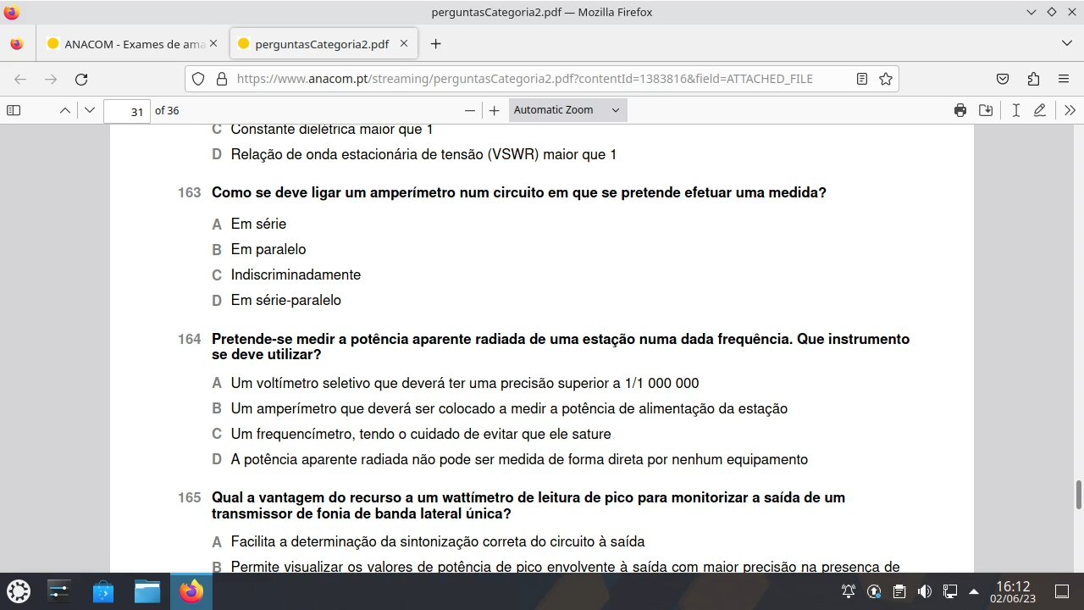This screenshot has height=610, width=1084.
Task: Open the pinned Firefox tab
Action: (x=17, y=44)
